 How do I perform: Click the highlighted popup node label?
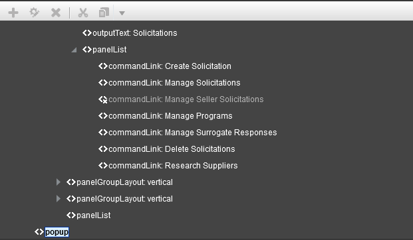tap(57, 232)
